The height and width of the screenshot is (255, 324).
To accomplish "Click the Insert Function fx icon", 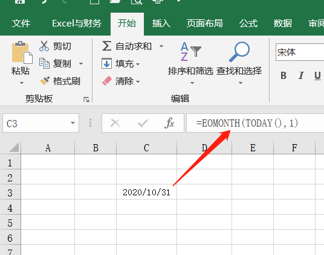I will 169,123.
